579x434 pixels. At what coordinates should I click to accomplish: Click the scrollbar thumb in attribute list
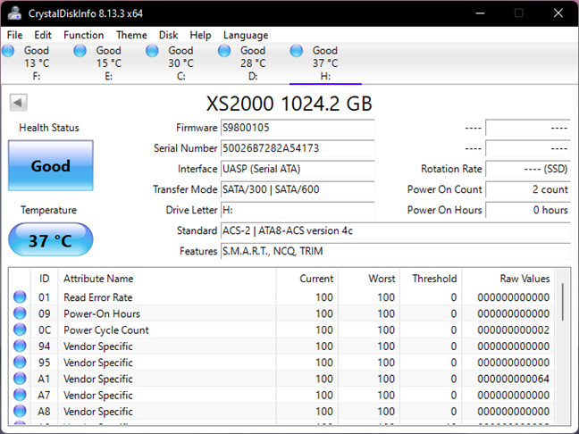(563, 302)
